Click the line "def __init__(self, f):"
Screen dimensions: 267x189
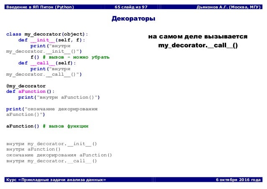pyautogui.click(x=51, y=40)
